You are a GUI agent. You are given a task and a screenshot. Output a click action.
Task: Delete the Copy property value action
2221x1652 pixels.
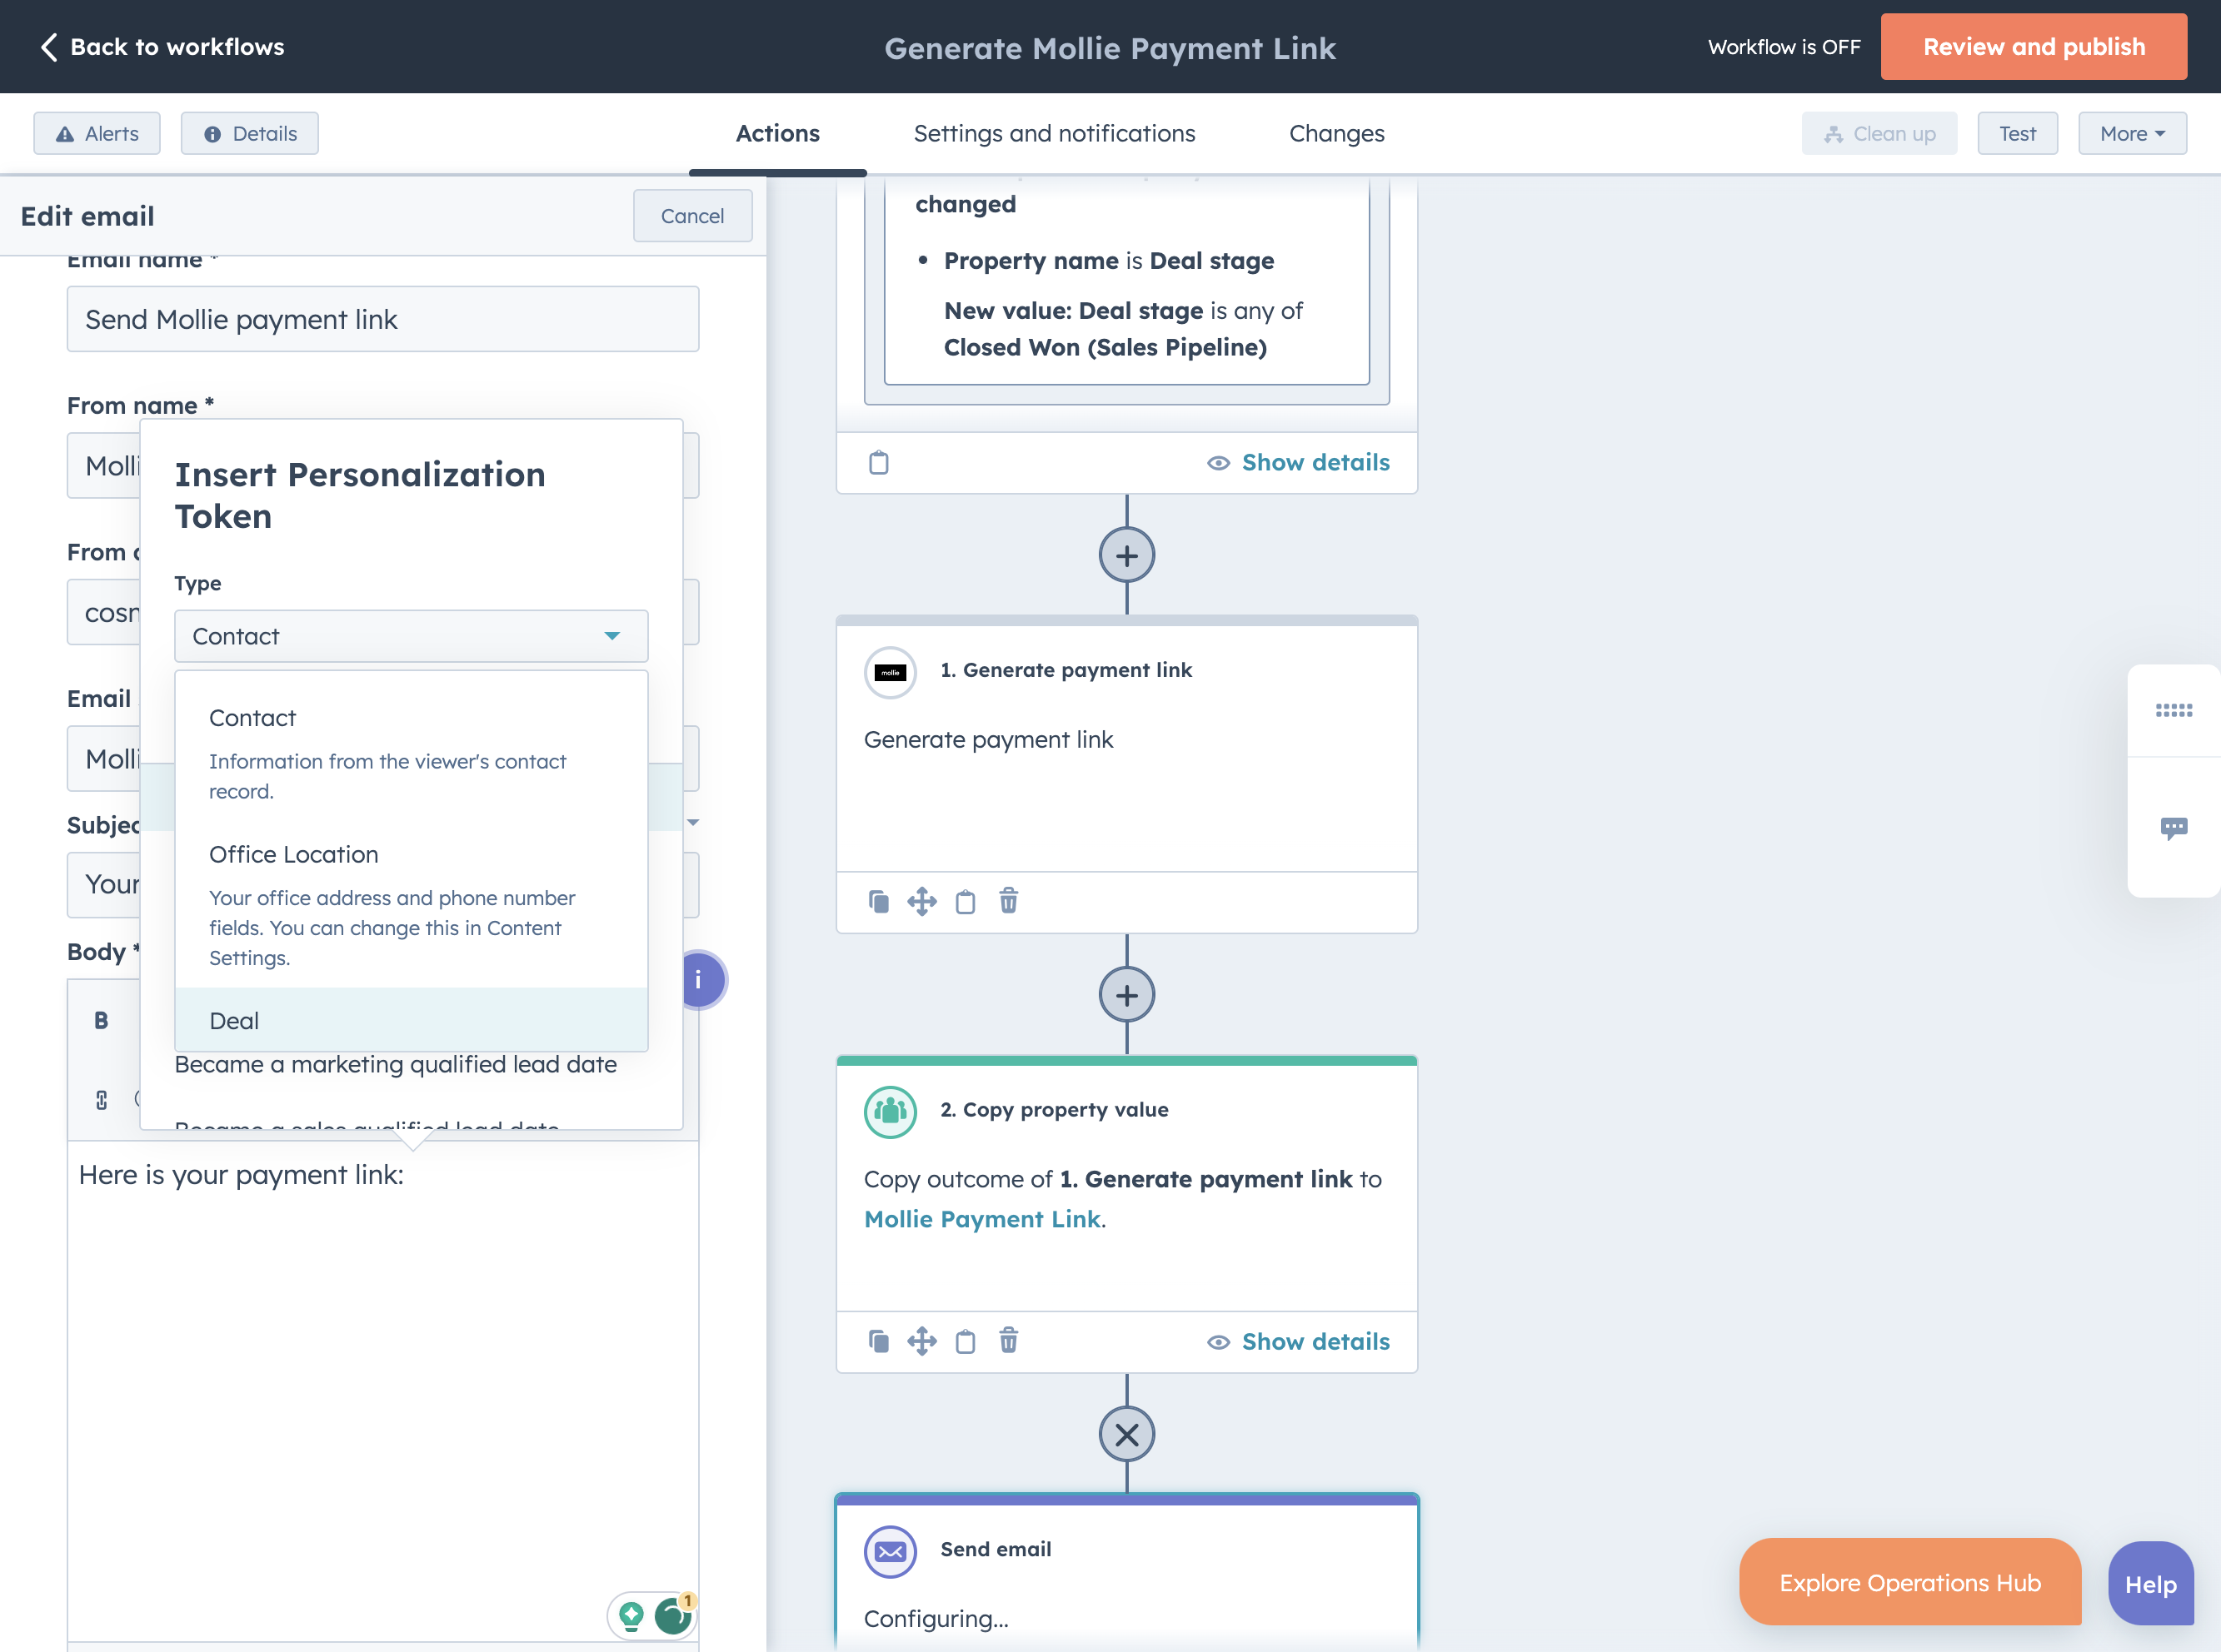click(1009, 1341)
